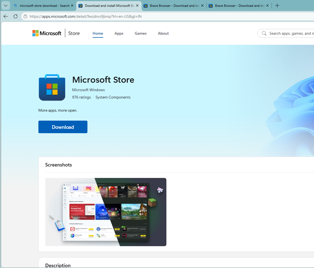The width and height of the screenshot is (314, 268).
Task: Expand the tab search chevron
Action: [5, 5]
